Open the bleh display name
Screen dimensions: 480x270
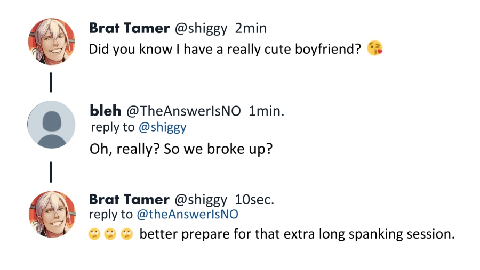pyautogui.click(x=106, y=111)
